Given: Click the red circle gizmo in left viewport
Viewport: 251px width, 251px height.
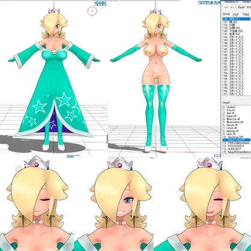Looking at the screenshot, I should pyautogui.click(x=92, y=11).
